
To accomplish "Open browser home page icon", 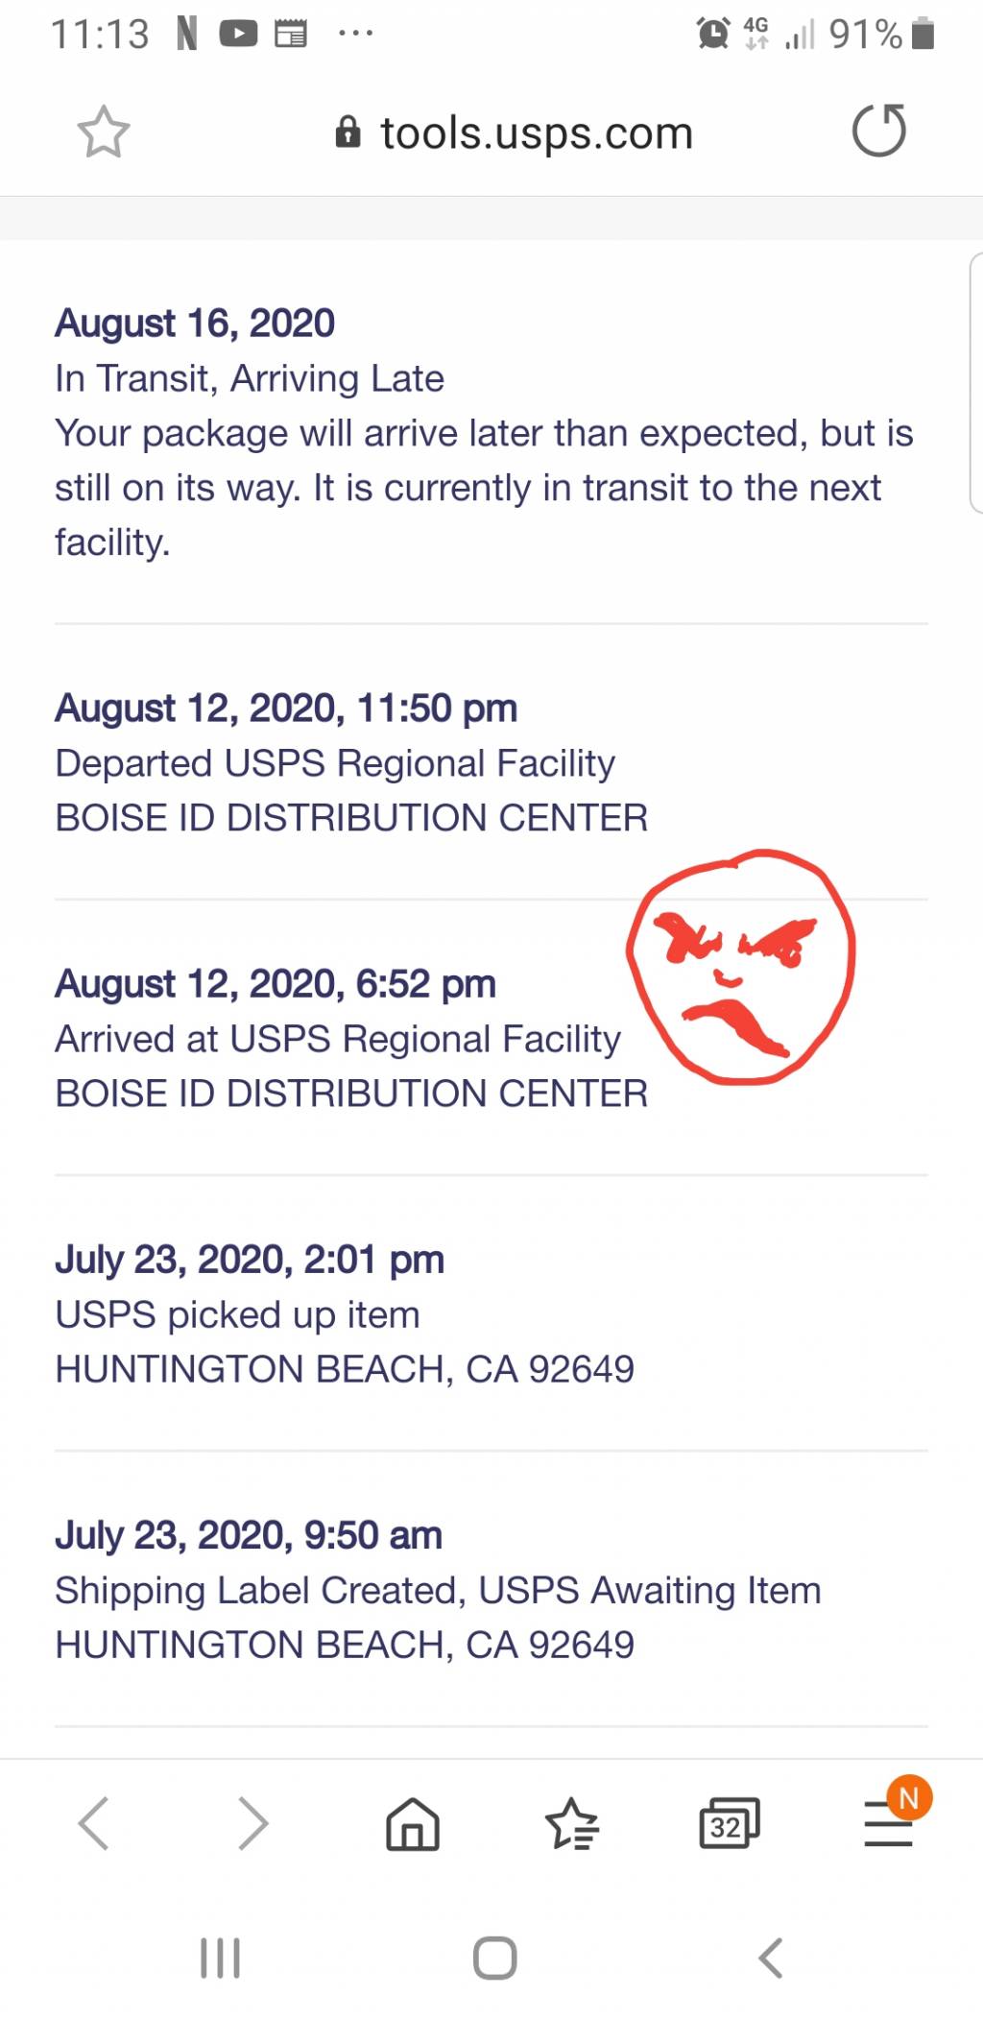I will [x=413, y=1822].
